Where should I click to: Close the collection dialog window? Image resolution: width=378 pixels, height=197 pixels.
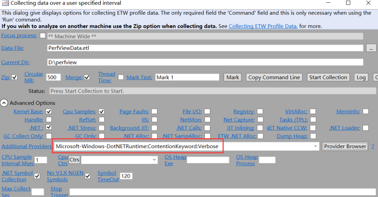point(368,3)
